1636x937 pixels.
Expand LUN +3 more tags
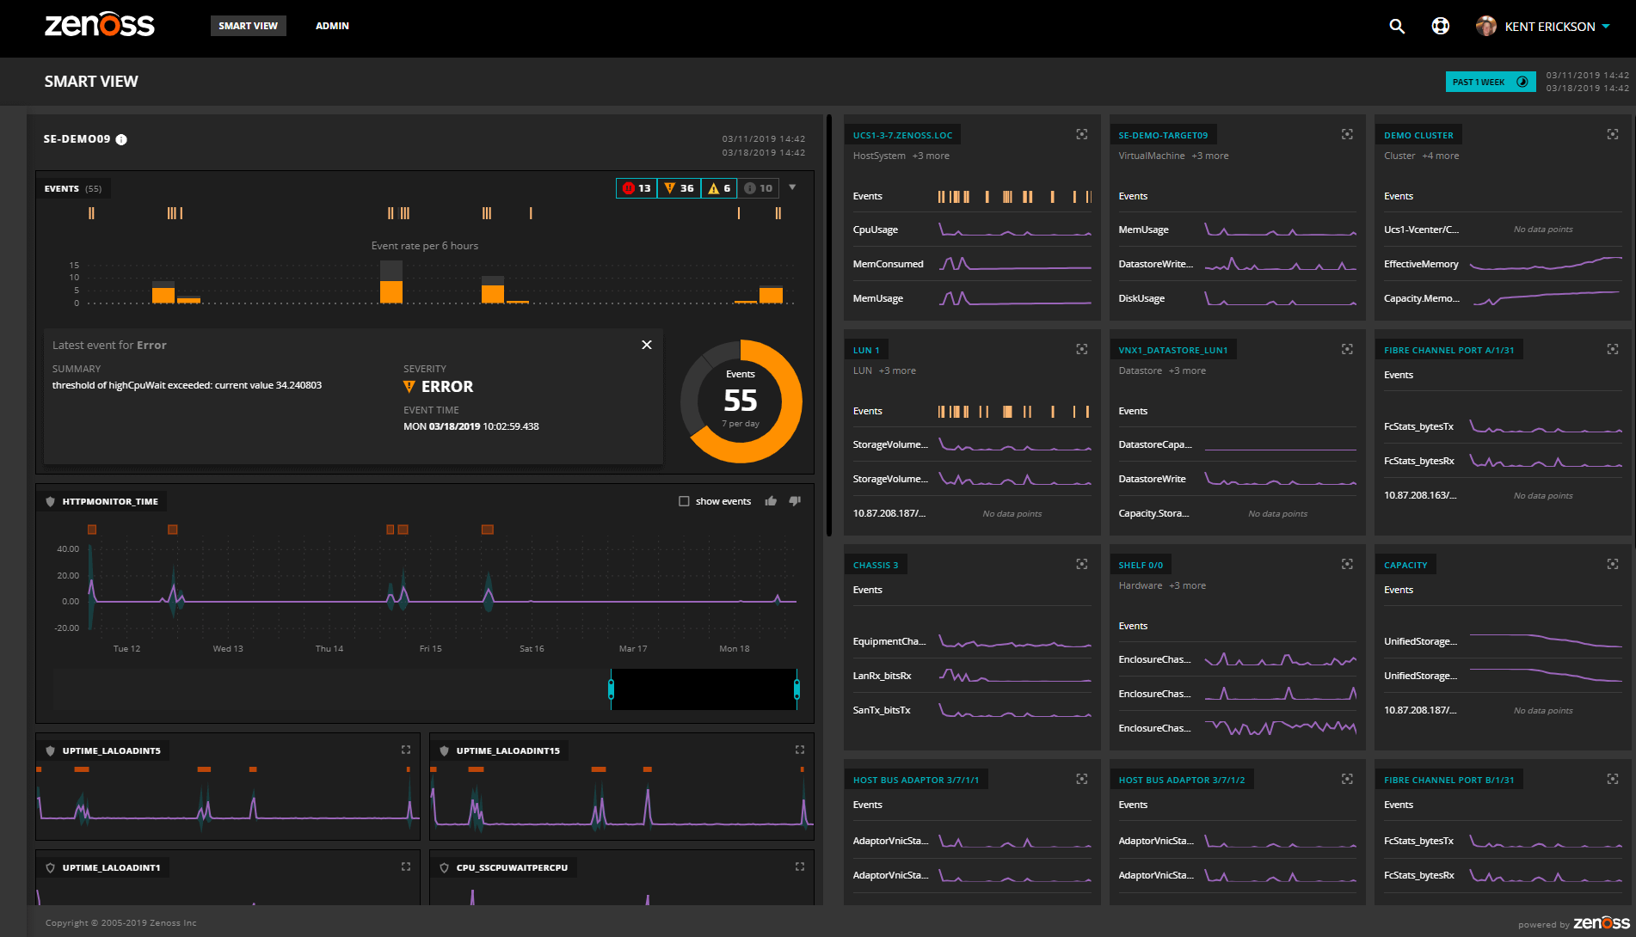pyautogui.click(x=897, y=371)
